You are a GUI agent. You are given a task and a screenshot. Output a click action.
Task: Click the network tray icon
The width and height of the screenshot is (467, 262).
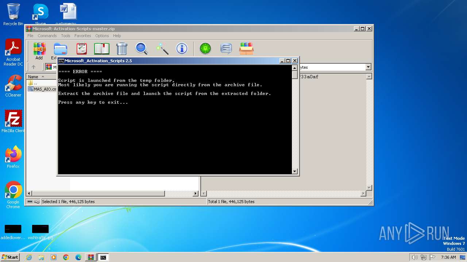pos(424,257)
